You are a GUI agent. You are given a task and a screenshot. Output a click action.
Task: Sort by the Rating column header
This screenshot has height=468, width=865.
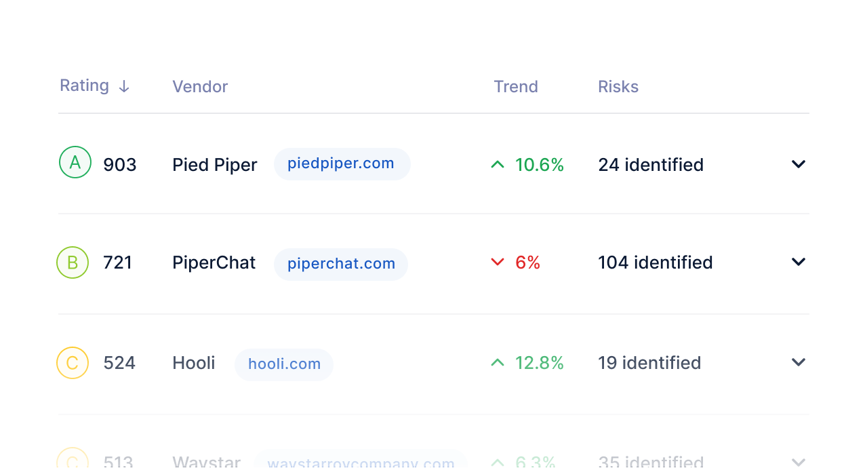(84, 85)
